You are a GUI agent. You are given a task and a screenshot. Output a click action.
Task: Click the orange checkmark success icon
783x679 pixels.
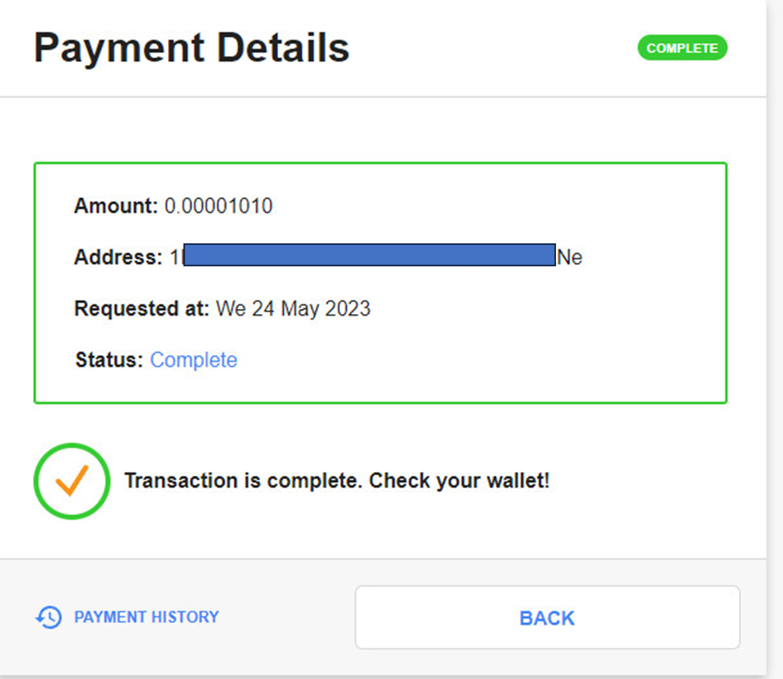(x=72, y=481)
